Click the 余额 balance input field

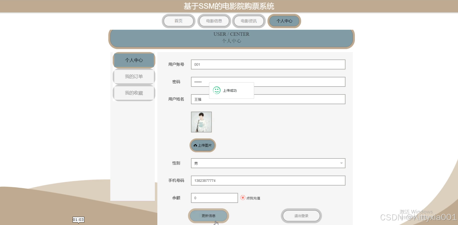click(x=214, y=198)
